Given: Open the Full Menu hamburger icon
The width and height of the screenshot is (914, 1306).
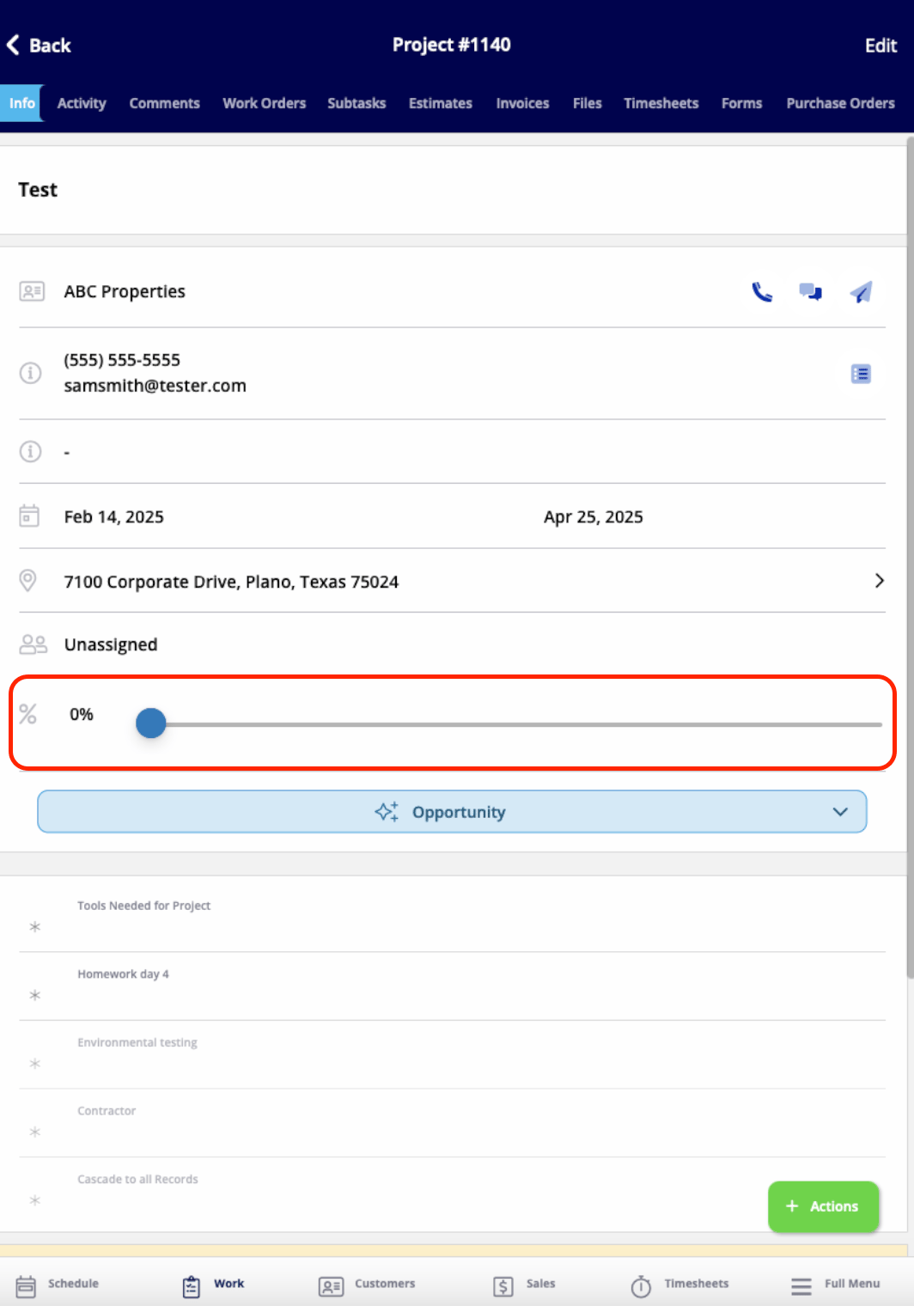Looking at the screenshot, I should 801,1285.
